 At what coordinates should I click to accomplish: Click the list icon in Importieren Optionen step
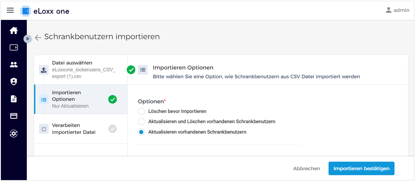pyautogui.click(x=44, y=99)
